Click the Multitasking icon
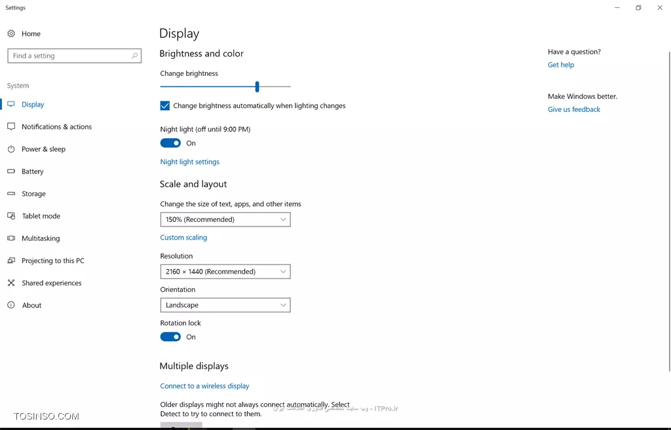 tap(11, 238)
